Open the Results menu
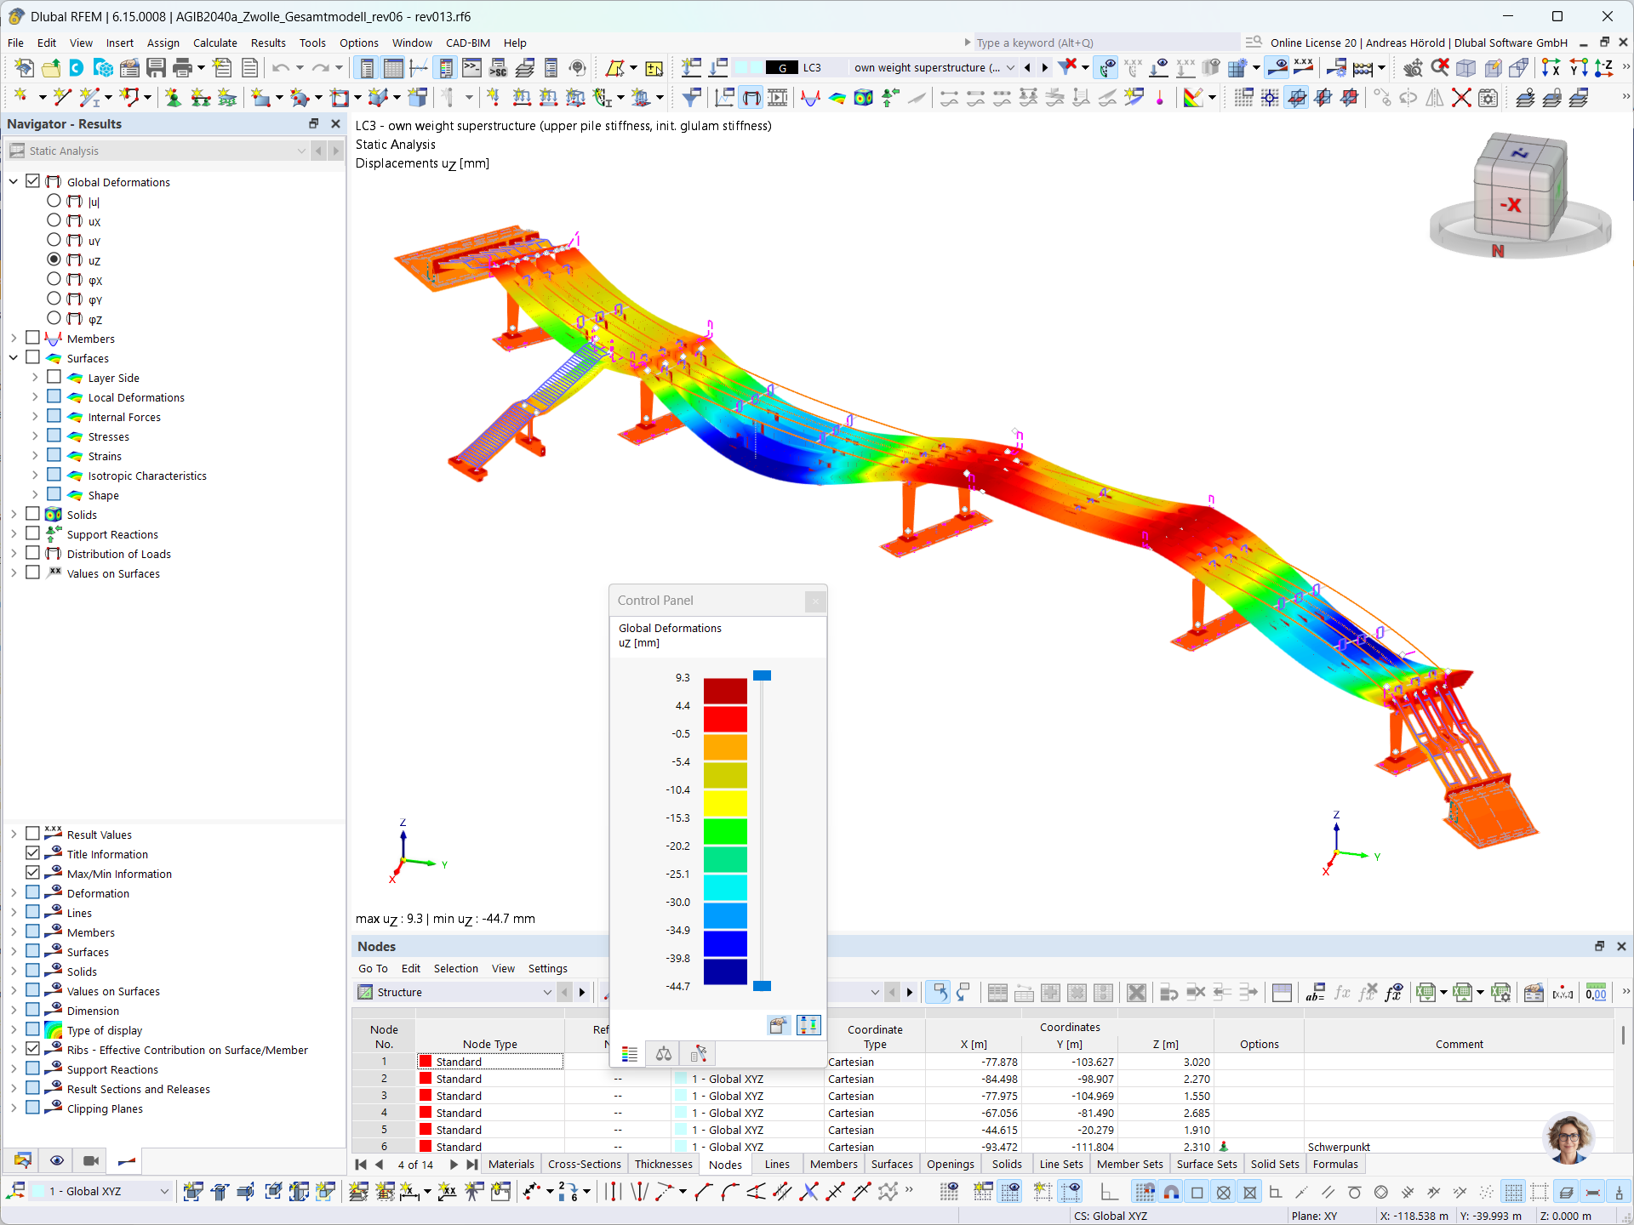Screen dimensions: 1634x1225 point(268,43)
